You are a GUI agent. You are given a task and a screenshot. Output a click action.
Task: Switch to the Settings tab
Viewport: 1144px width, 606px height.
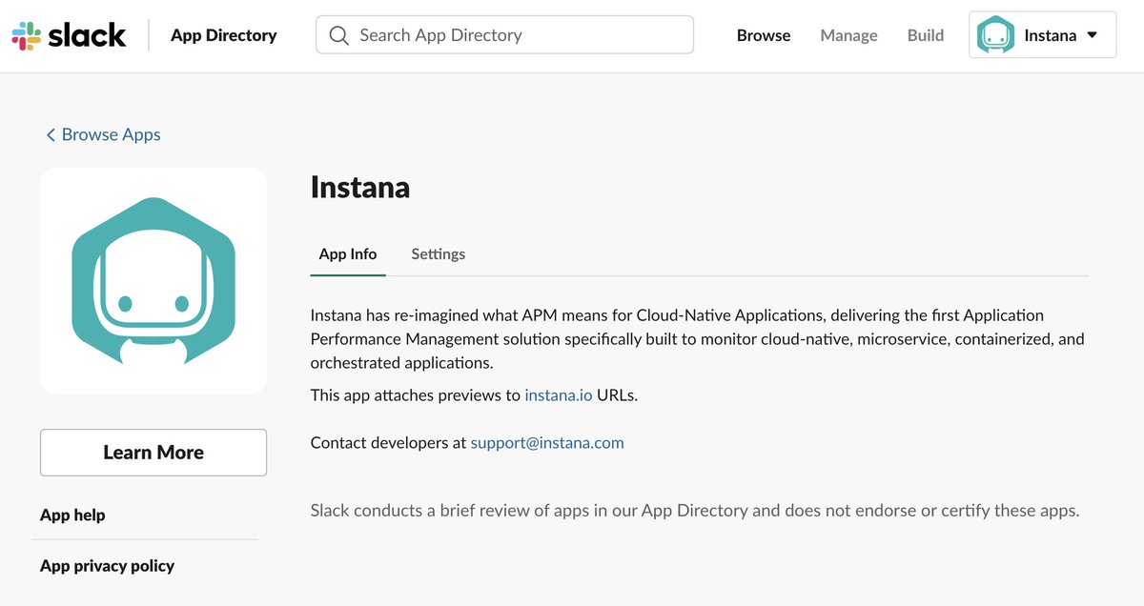438,253
